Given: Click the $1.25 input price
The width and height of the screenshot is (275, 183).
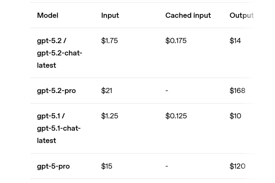Looking at the screenshot, I should pos(110,116).
